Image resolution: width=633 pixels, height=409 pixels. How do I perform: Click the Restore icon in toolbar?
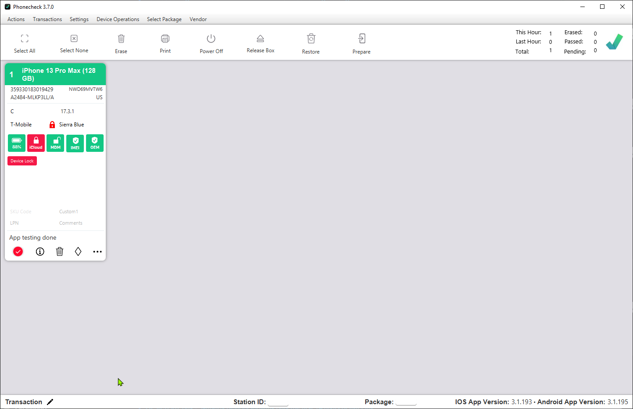pyautogui.click(x=311, y=39)
